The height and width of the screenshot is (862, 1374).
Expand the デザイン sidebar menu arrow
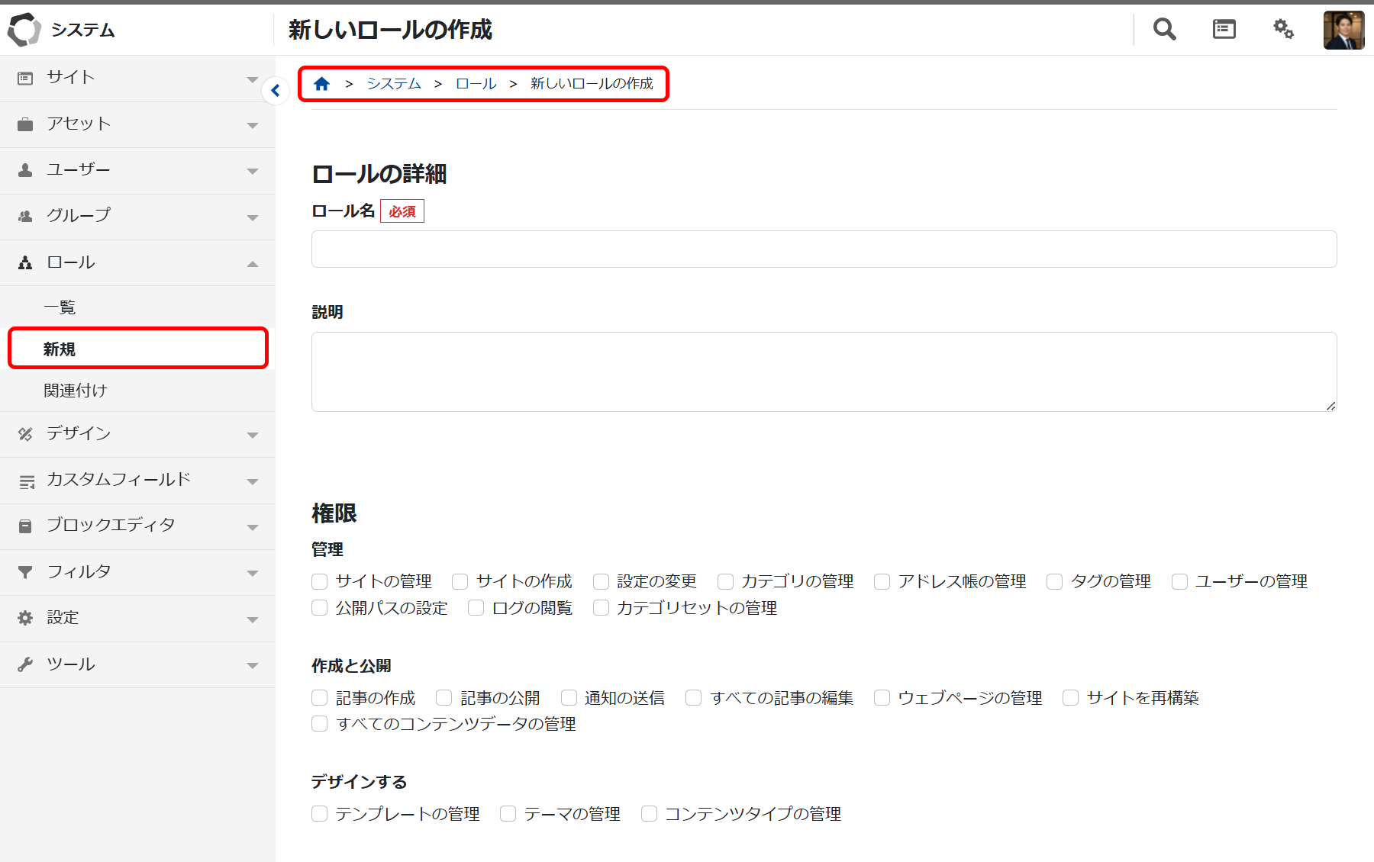coord(253,435)
